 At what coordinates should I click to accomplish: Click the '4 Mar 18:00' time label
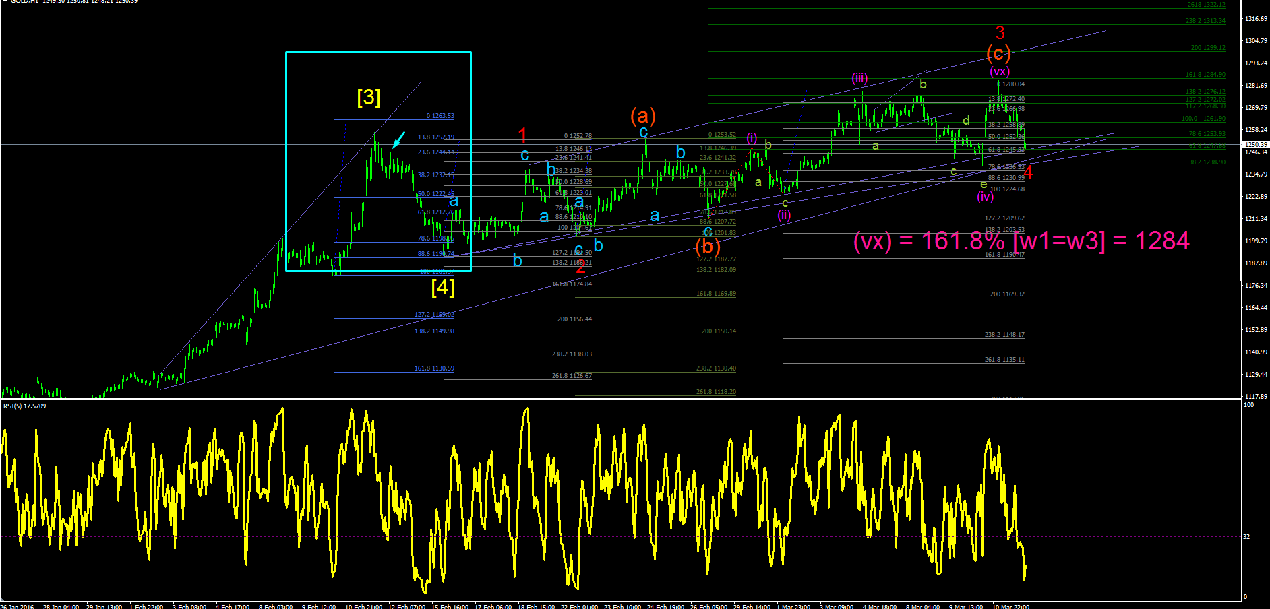coord(880,606)
